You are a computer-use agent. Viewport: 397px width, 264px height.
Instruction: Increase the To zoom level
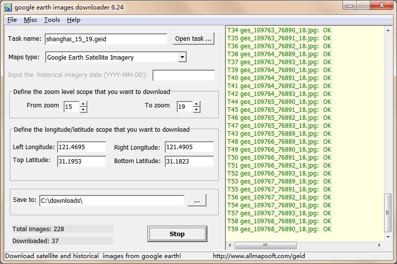[x=196, y=104]
